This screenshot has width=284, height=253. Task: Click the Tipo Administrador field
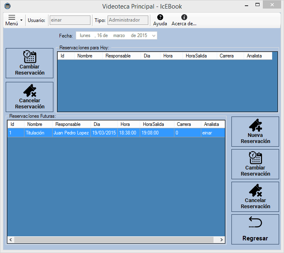128,20
